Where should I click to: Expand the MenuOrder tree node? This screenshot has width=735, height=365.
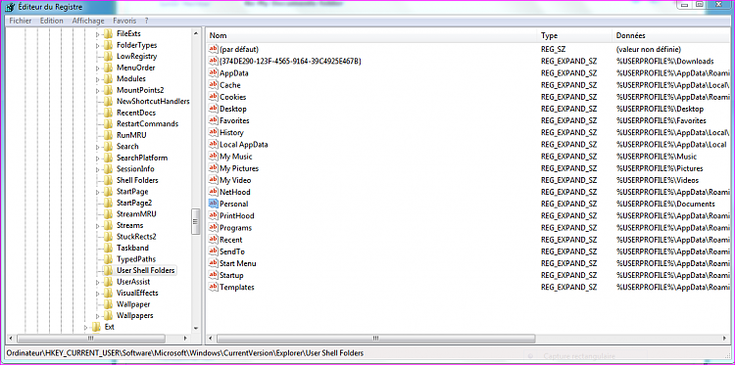97,68
